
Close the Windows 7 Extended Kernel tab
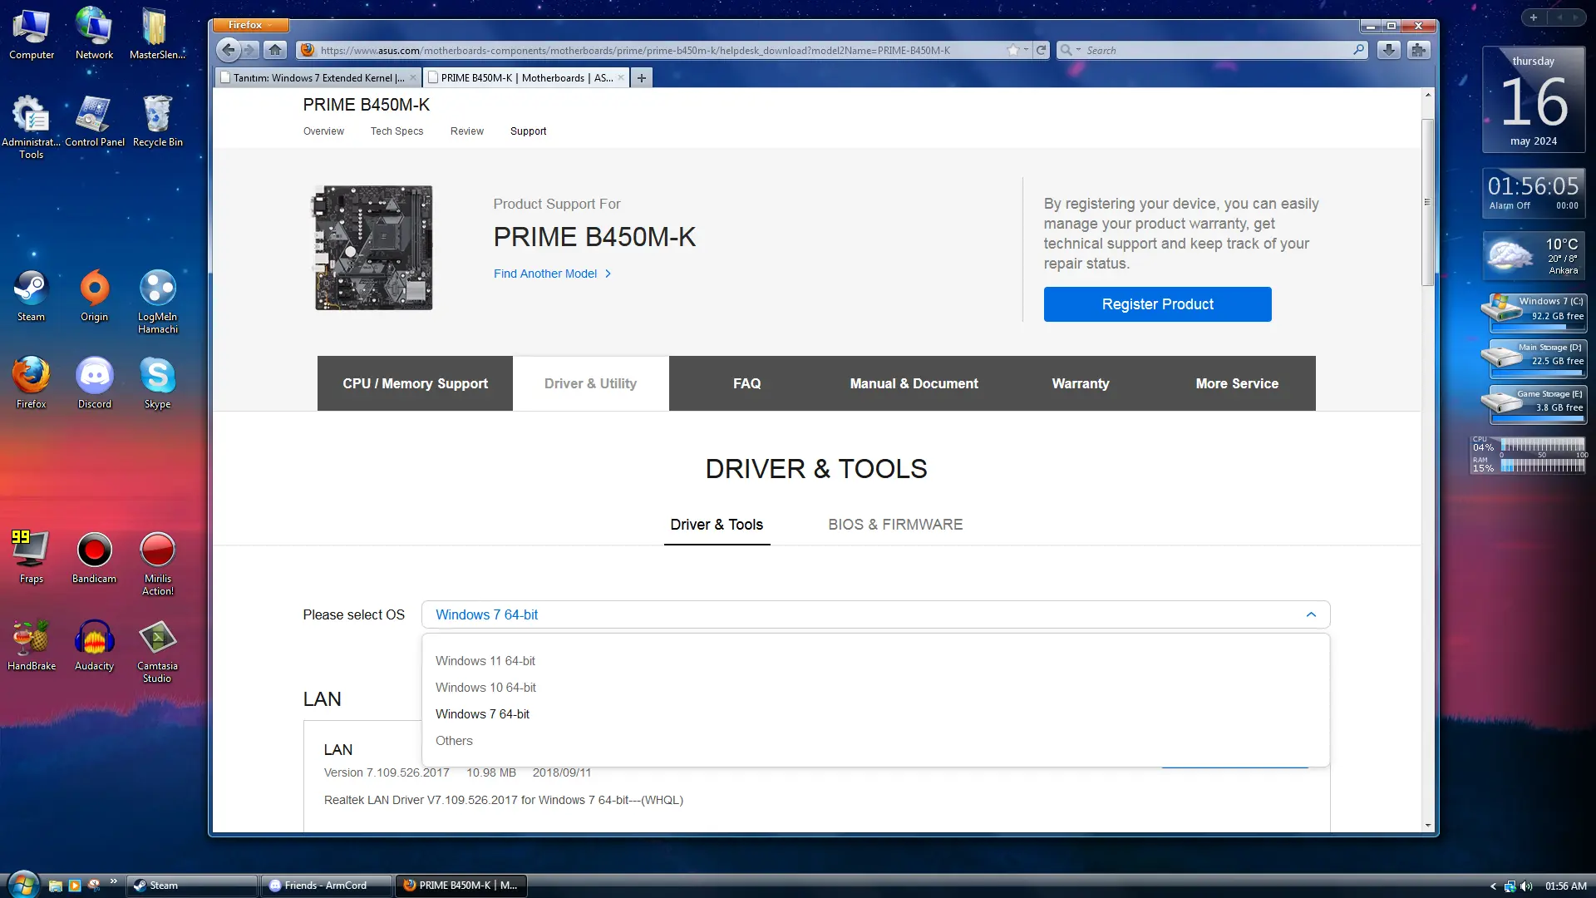(413, 77)
